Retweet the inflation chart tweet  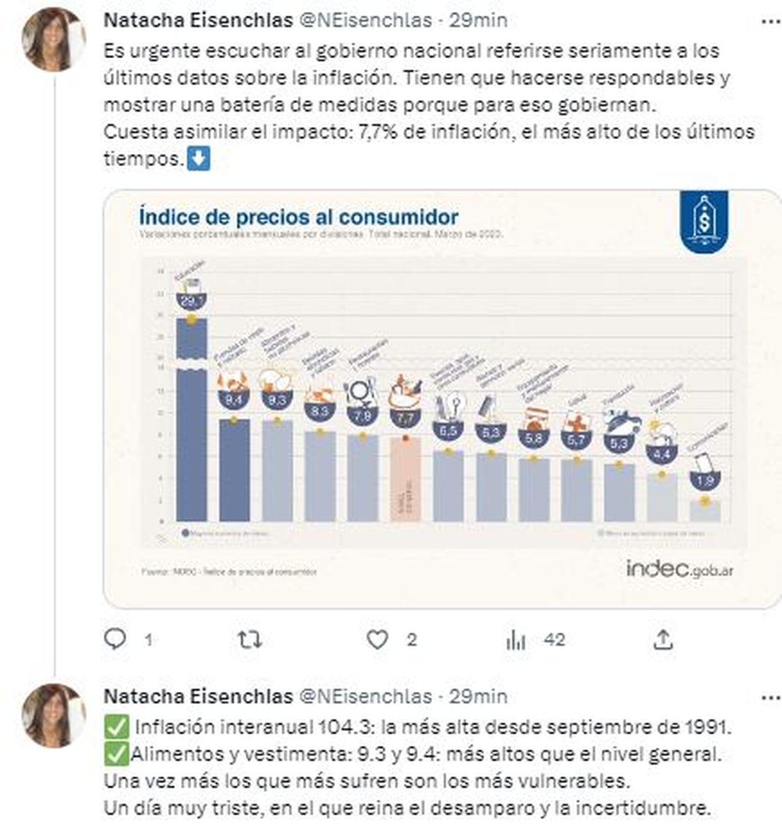point(250,640)
